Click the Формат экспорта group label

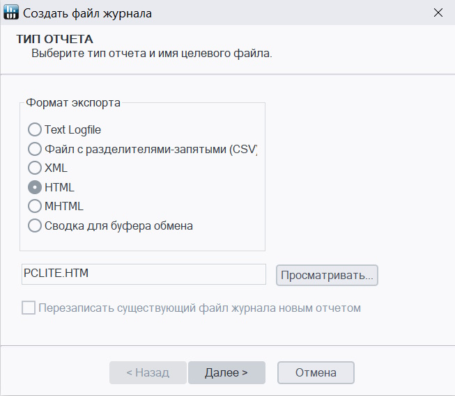(x=73, y=102)
